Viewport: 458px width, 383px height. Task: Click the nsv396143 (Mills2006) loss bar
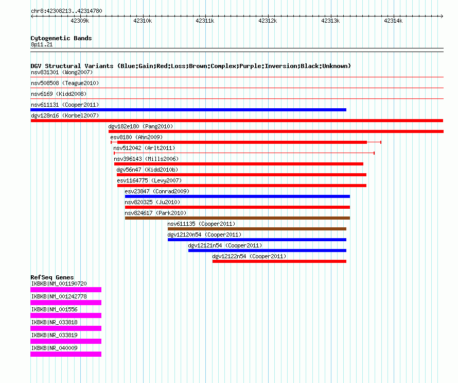pos(239,164)
